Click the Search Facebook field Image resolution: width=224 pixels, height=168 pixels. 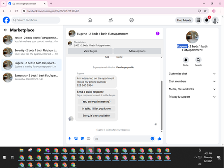coord(36,20)
